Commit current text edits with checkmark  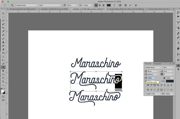pyautogui.click(x=130, y=5)
